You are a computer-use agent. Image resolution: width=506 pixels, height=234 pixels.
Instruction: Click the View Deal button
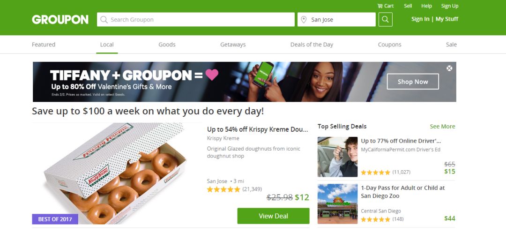pos(273,216)
